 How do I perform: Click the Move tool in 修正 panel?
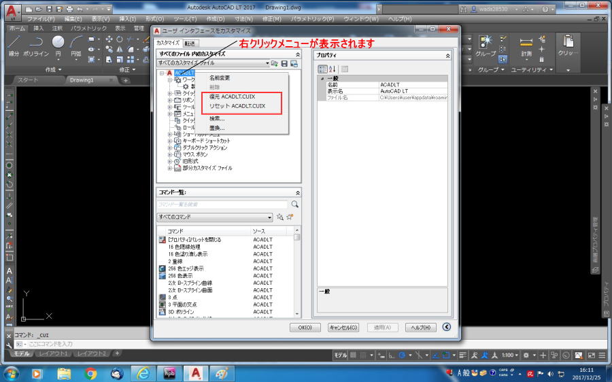(x=109, y=39)
